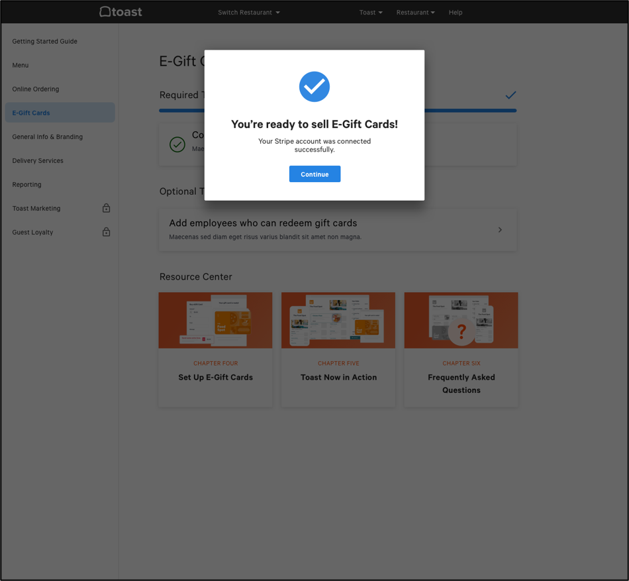
Task: Open Help in the top navigation
Action: click(456, 13)
